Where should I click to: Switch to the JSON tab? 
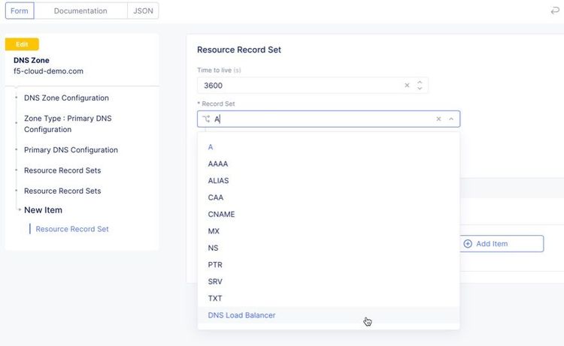142,11
